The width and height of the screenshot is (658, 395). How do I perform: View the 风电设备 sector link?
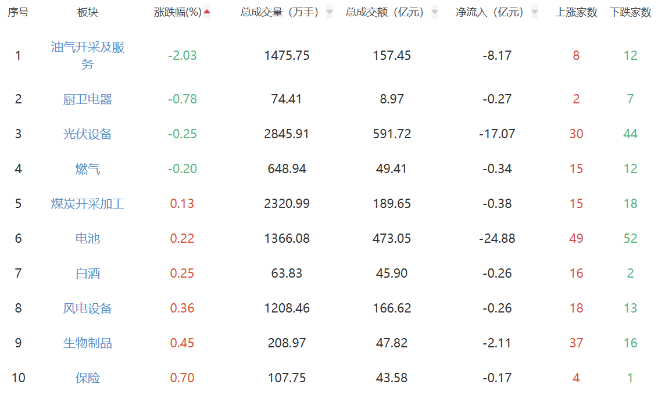pos(88,308)
